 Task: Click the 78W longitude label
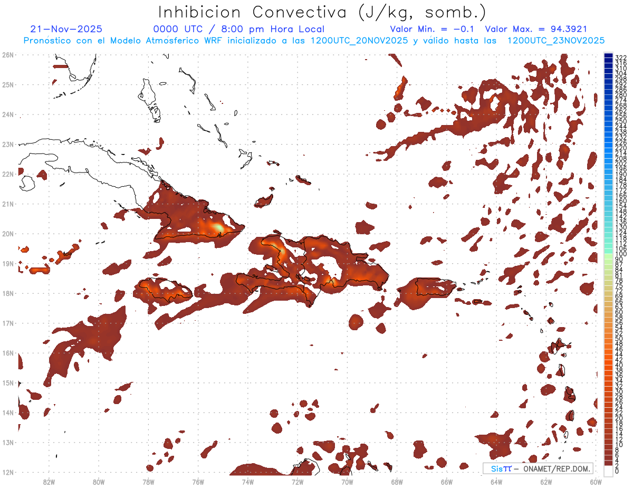[148, 481]
